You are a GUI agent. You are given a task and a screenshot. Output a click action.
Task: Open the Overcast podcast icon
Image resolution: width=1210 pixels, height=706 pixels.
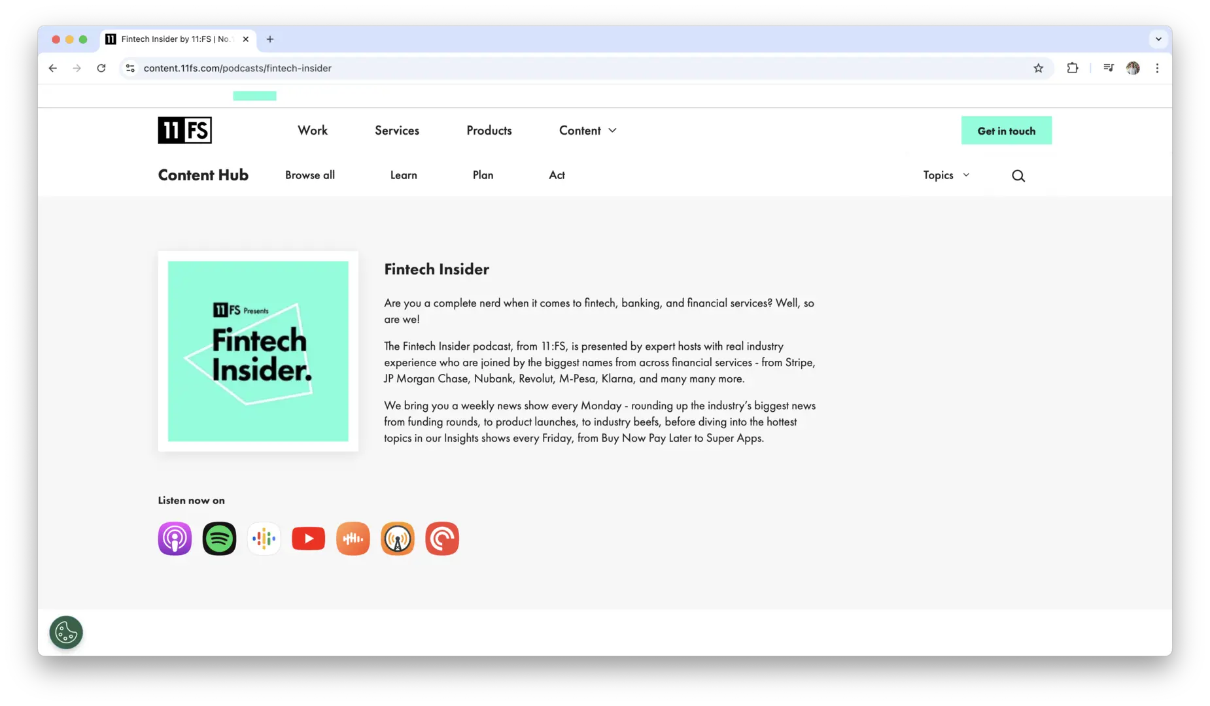(398, 539)
